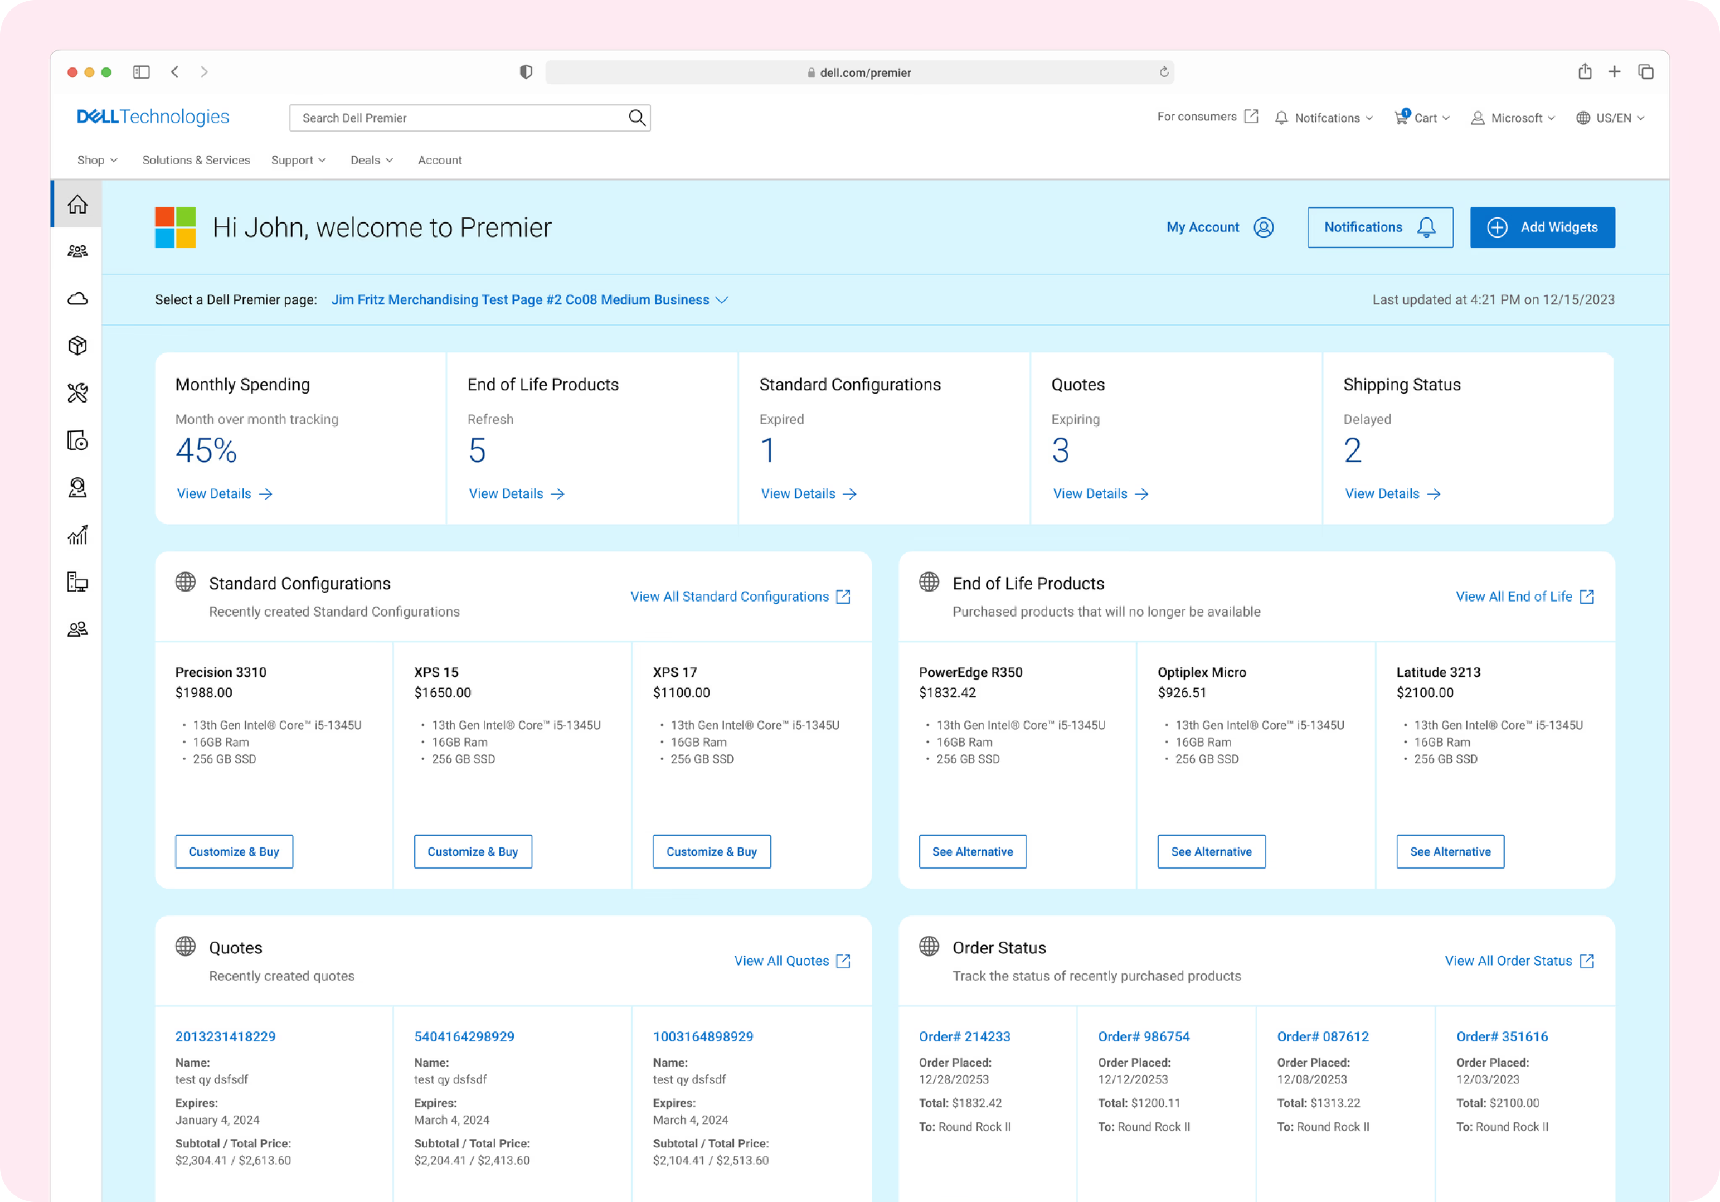Image resolution: width=1720 pixels, height=1202 pixels.
Task: Open the Cart dropdown
Action: (1422, 118)
